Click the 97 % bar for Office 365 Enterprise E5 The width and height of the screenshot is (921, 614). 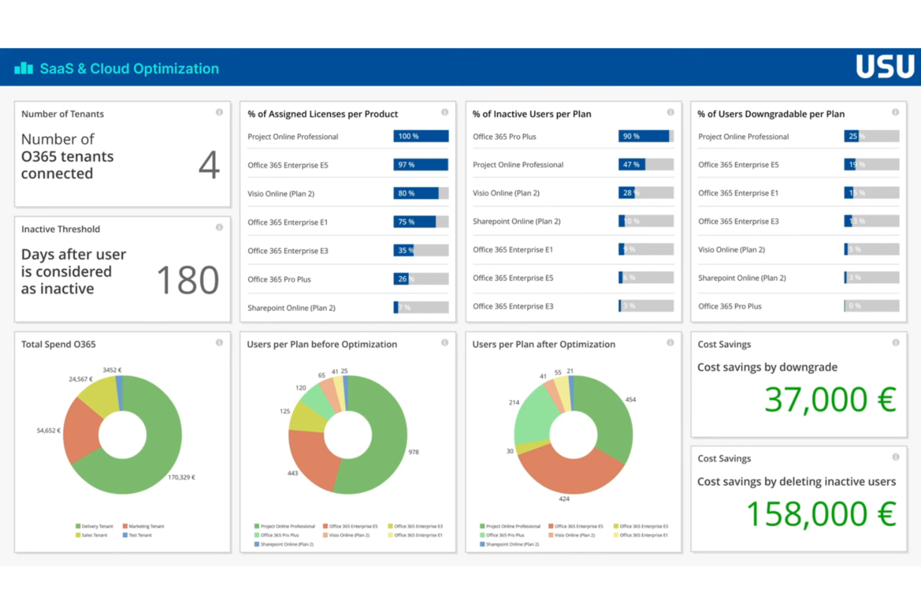(421, 165)
